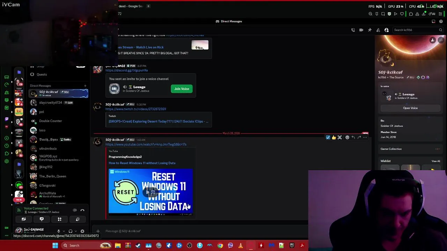Open DM with GTengovski
The image size is (447, 251).
58,185
